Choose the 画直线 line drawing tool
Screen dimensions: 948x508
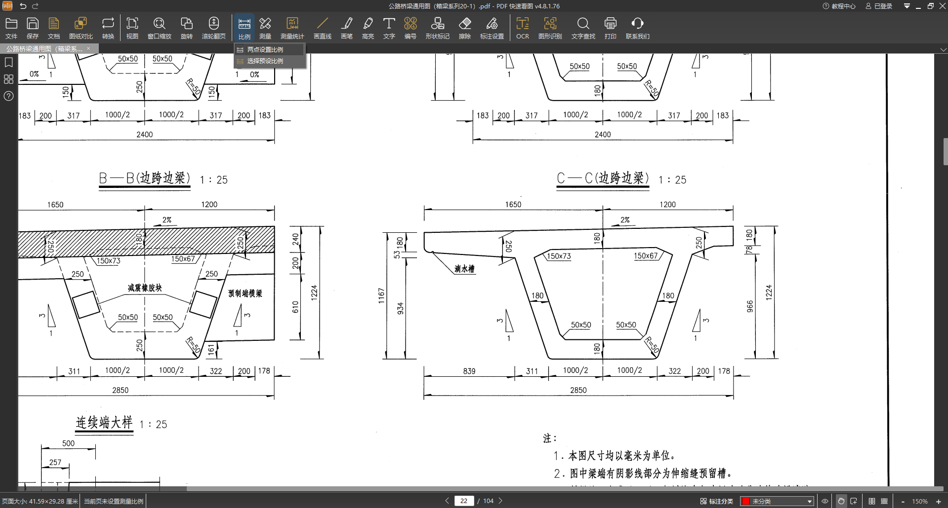pos(322,28)
